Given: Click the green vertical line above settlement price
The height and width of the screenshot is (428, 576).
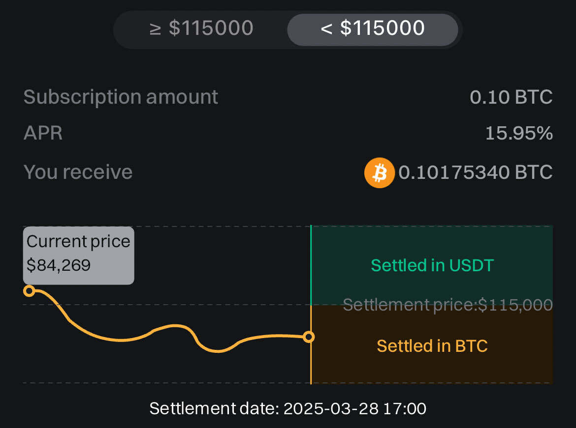Looking at the screenshot, I should (x=311, y=265).
